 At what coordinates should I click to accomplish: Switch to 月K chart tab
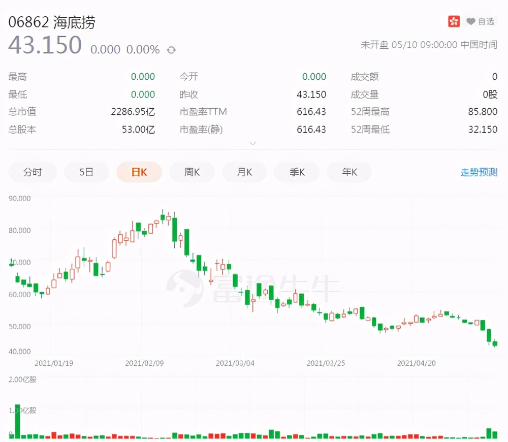click(x=245, y=172)
